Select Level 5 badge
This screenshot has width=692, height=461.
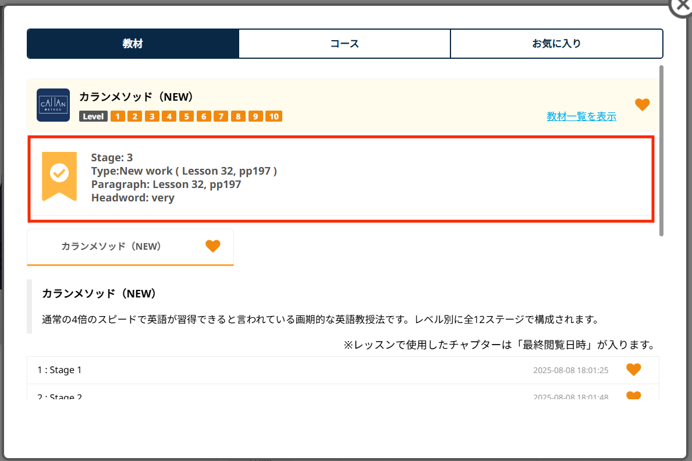coord(186,116)
